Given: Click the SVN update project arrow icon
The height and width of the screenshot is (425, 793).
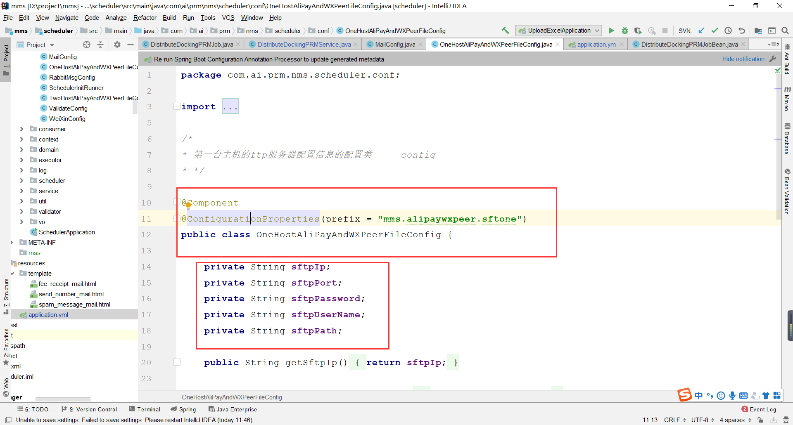Looking at the screenshot, I should click(x=701, y=31).
